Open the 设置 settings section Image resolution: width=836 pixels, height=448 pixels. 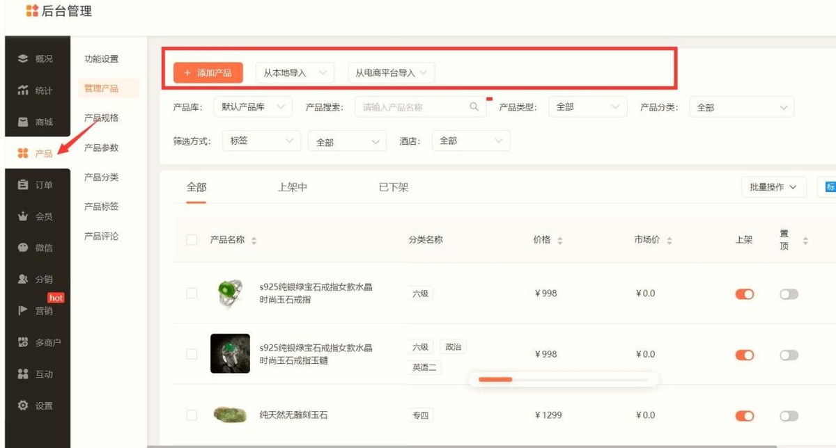click(x=36, y=405)
